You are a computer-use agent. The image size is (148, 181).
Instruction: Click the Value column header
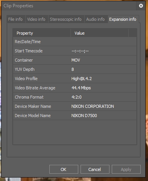tap(99, 33)
